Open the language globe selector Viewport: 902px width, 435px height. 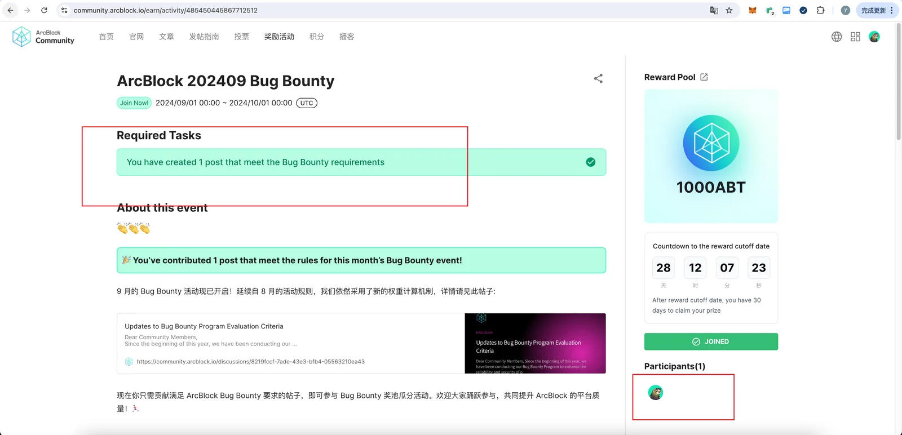[x=837, y=37]
